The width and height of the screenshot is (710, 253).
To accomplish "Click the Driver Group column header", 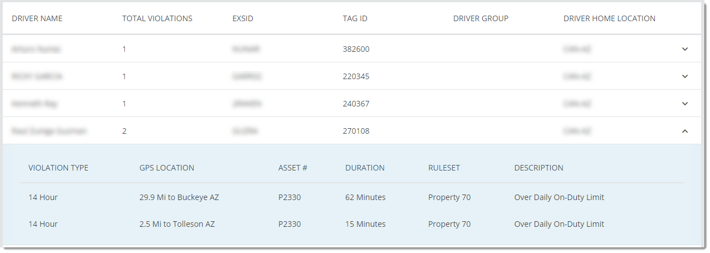I will coord(481,18).
